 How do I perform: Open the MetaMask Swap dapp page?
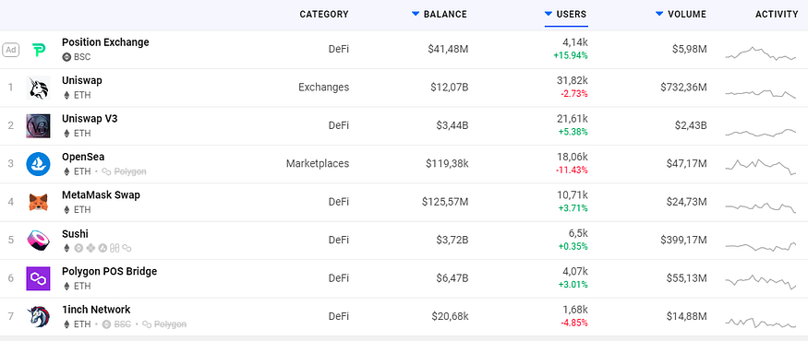pos(101,194)
